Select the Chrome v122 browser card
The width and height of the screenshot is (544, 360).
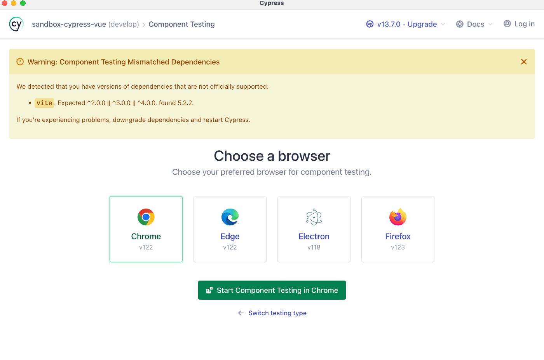point(146,229)
